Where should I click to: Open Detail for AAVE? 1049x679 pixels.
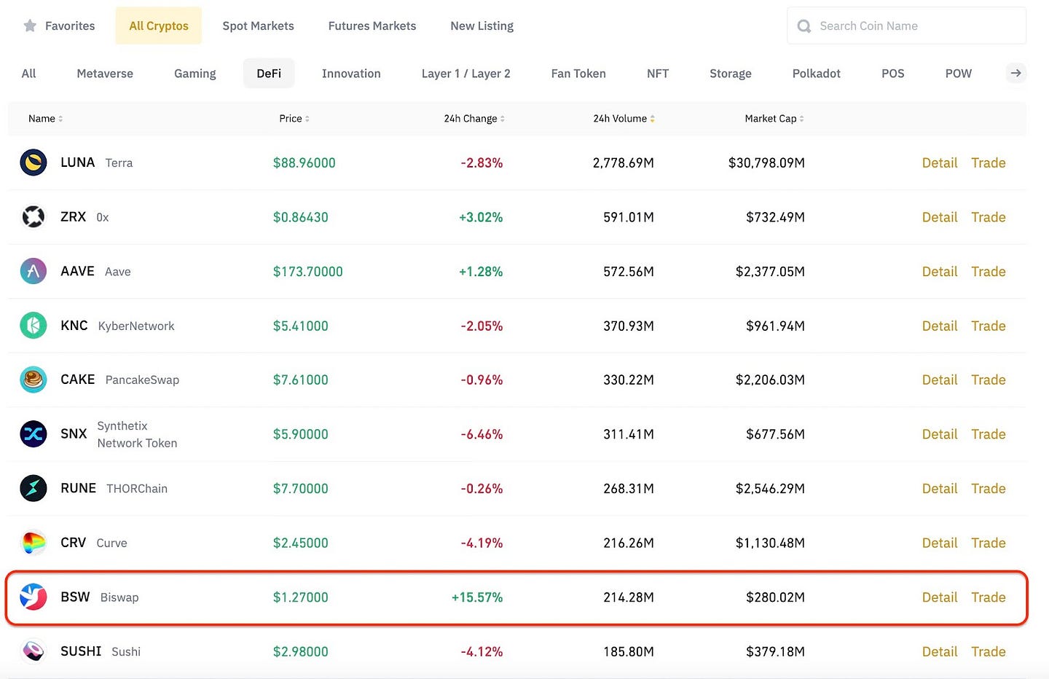click(x=940, y=271)
